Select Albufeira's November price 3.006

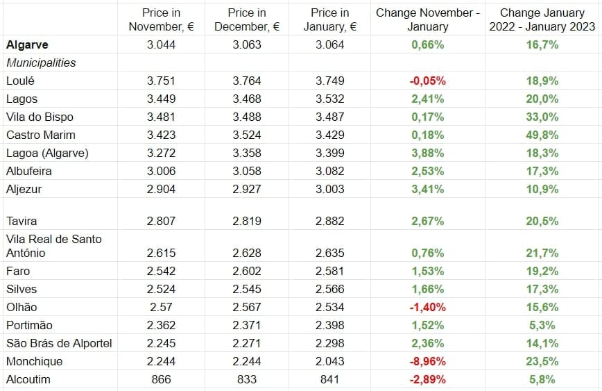click(x=161, y=171)
